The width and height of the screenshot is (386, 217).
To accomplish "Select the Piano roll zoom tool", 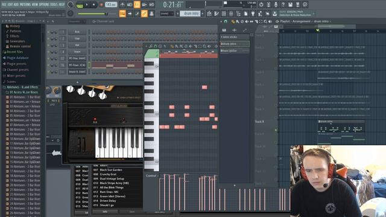I will pyautogui.click(x=204, y=46).
